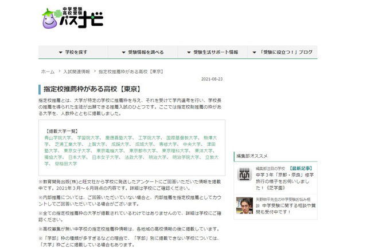Expand the 「受験に役立つ！」ブログ menu
Viewport: 367px width, 250px height.
[282, 52]
